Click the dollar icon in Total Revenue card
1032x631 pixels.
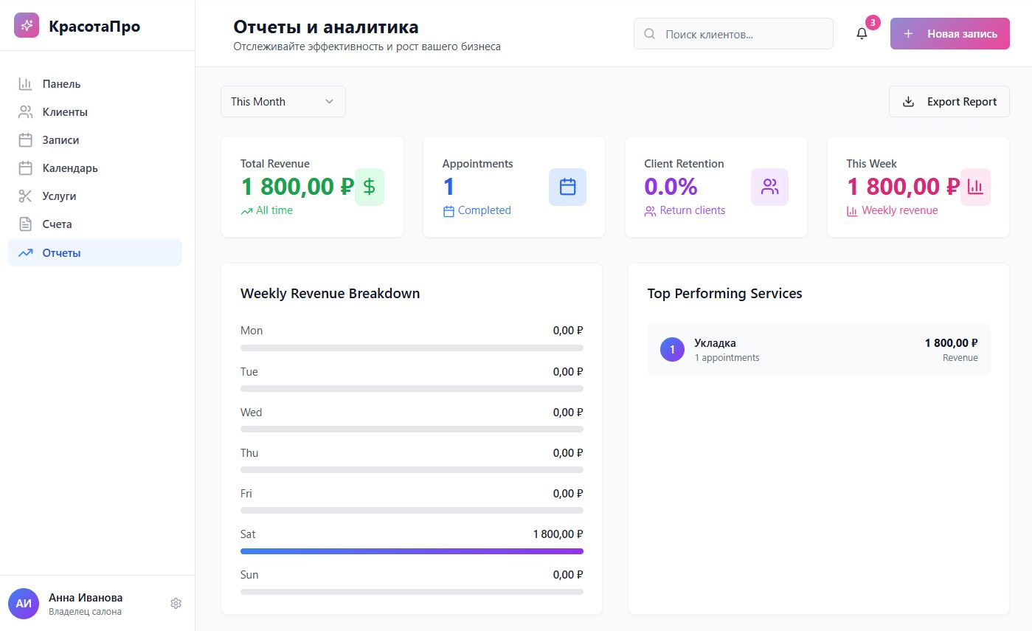click(x=370, y=187)
